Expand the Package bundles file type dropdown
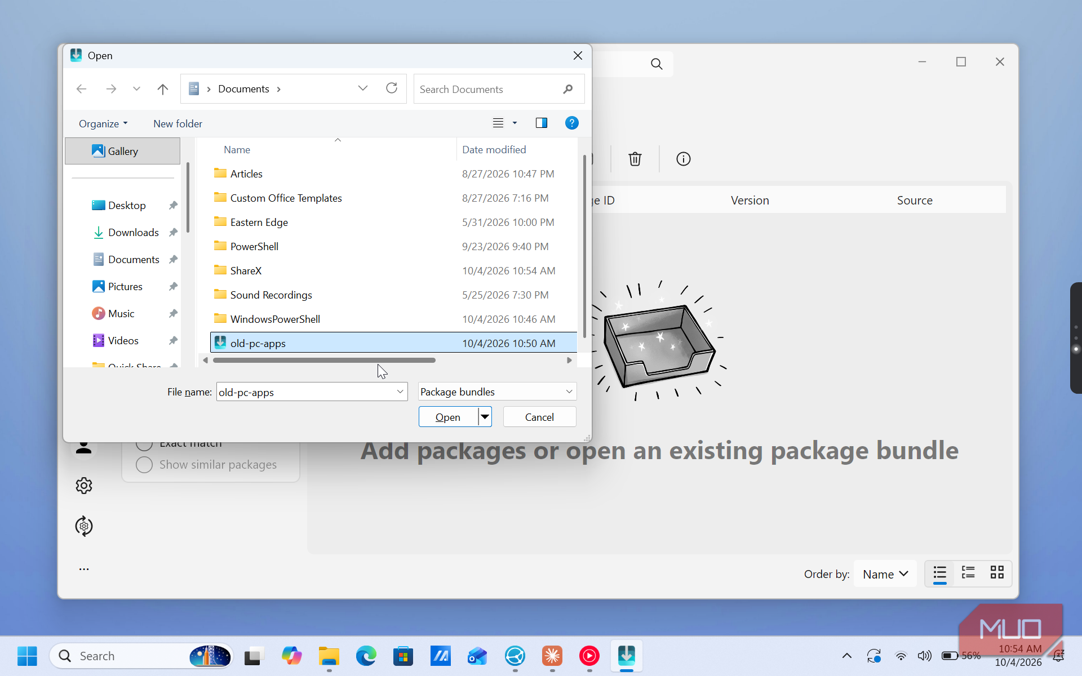 (497, 392)
